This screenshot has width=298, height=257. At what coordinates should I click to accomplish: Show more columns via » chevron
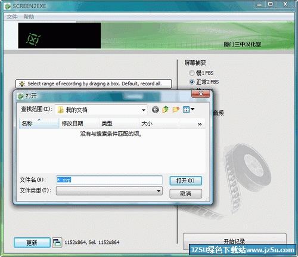(200, 124)
